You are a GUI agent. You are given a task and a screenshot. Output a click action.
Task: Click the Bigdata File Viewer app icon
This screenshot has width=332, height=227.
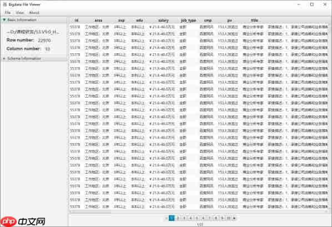[5, 4]
